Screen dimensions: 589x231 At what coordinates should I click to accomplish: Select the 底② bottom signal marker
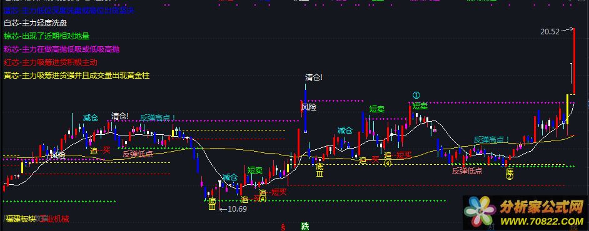510,174
